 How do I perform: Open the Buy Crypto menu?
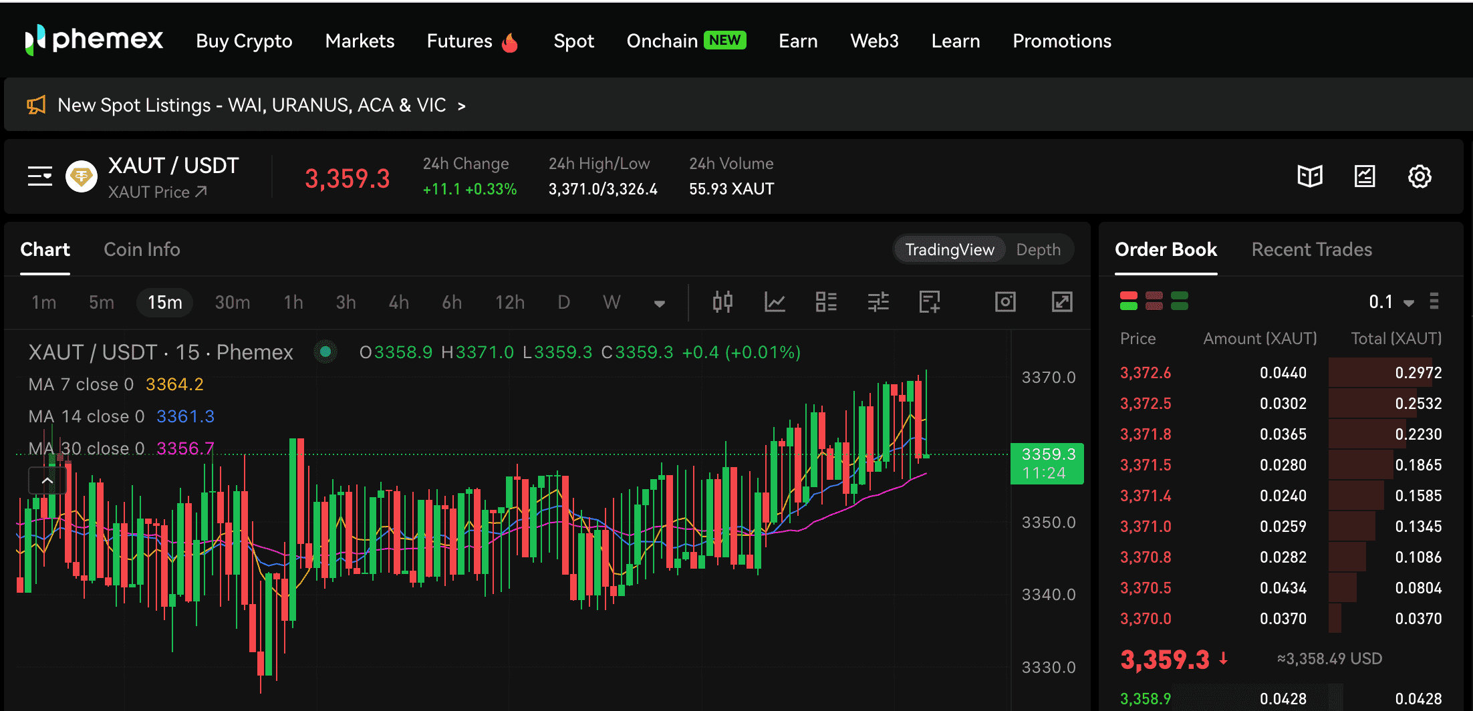pos(244,41)
